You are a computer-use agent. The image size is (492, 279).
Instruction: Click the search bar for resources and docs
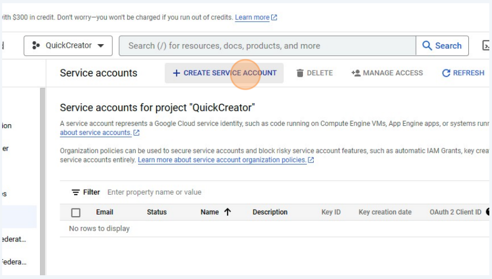point(267,46)
